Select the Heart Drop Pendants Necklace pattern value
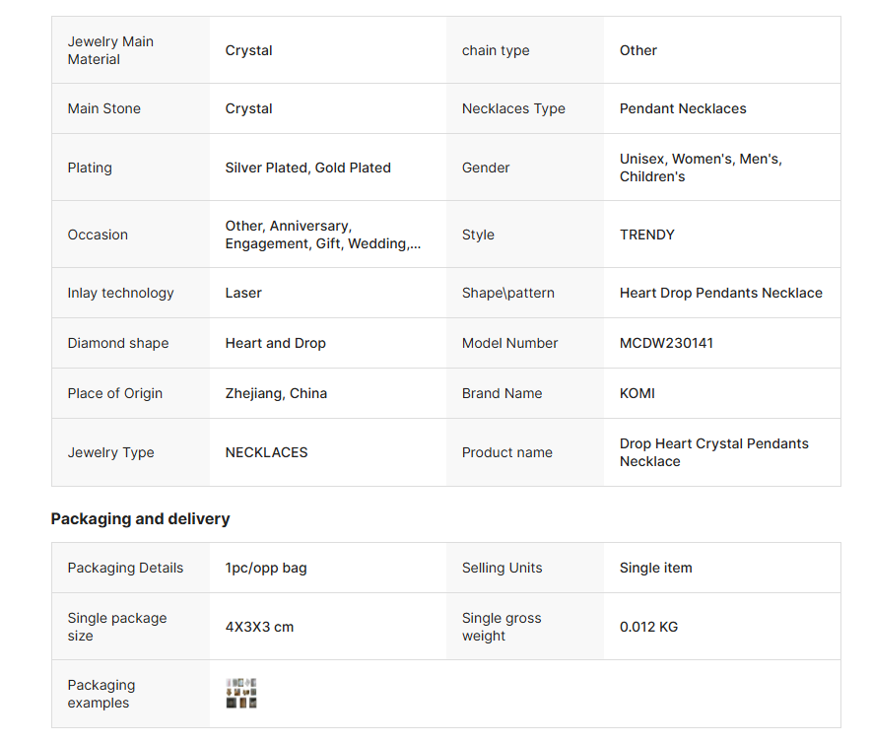Image resolution: width=872 pixels, height=743 pixels. point(720,293)
